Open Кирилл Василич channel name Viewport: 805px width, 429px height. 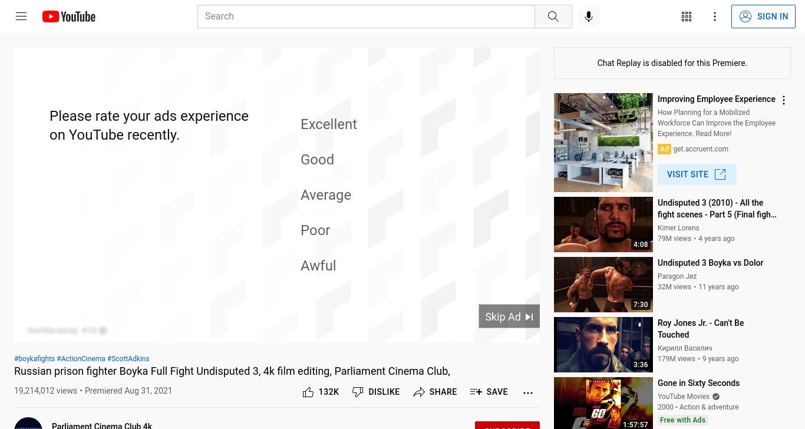click(685, 348)
